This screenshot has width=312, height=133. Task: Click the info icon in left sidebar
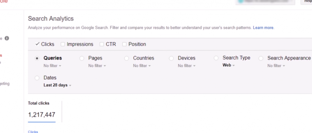point(7,38)
